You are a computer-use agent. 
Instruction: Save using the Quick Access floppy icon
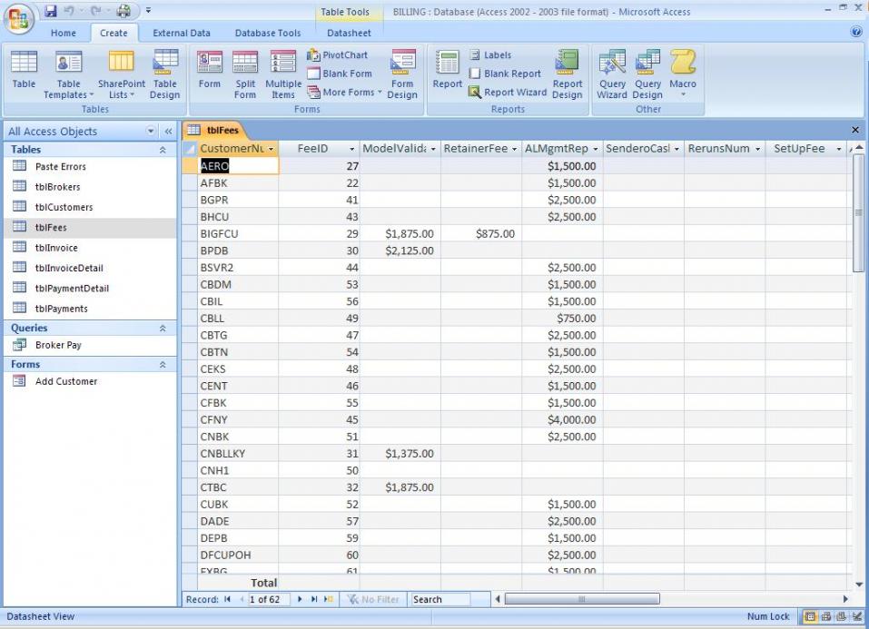pos(51,11)
